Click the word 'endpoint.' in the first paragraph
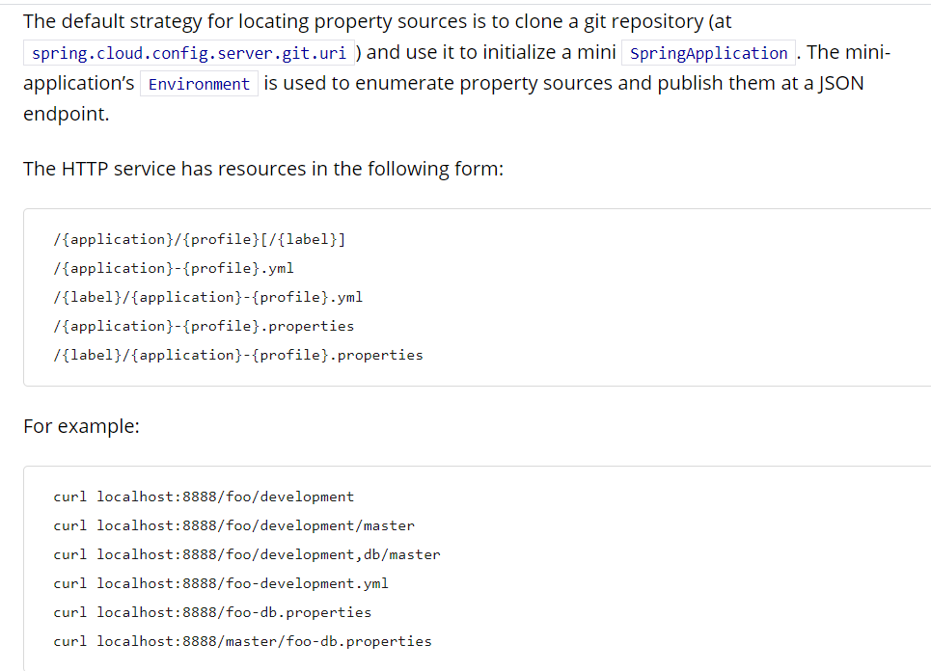 pos(67,114)
